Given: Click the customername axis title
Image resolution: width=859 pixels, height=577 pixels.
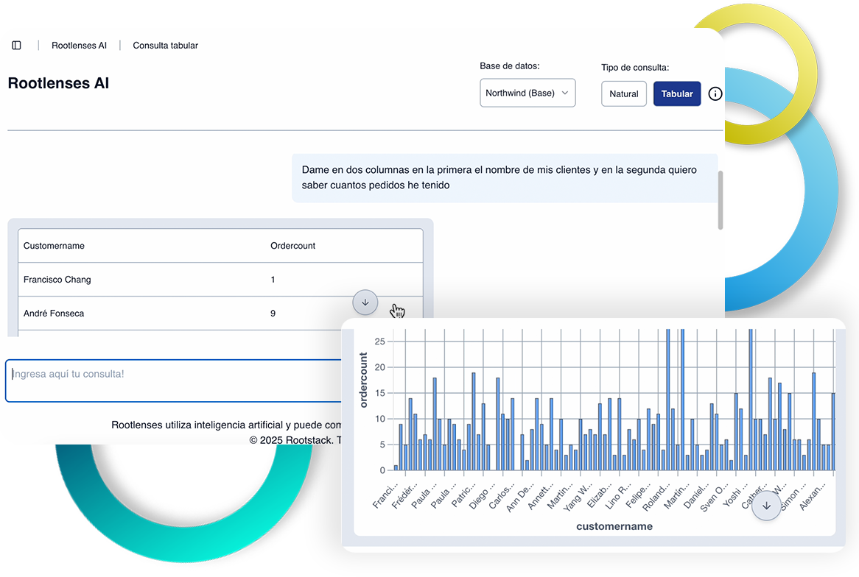Looking at the screenshot, I should coord(614,526).
